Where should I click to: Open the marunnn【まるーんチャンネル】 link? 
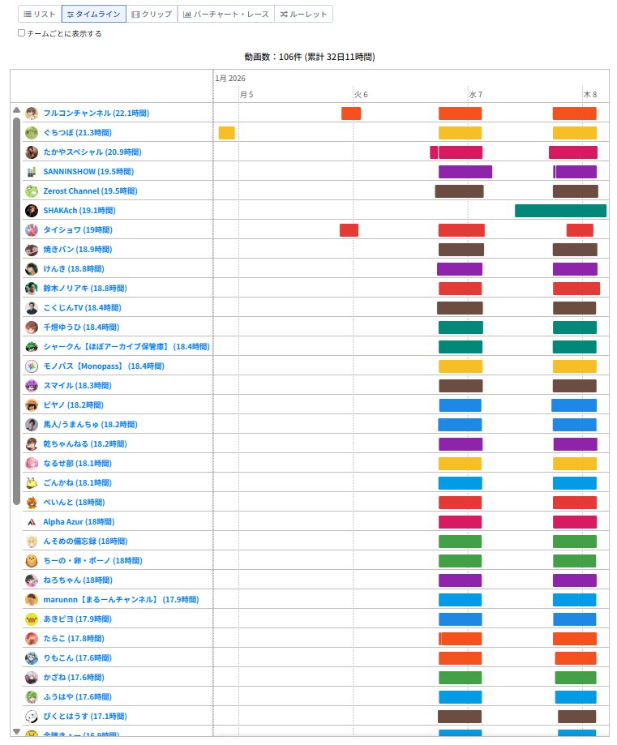coord(122,600)
